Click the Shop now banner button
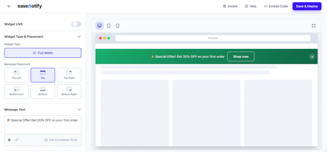The height and width of the screenshot is (152, 327). point(241,57)
